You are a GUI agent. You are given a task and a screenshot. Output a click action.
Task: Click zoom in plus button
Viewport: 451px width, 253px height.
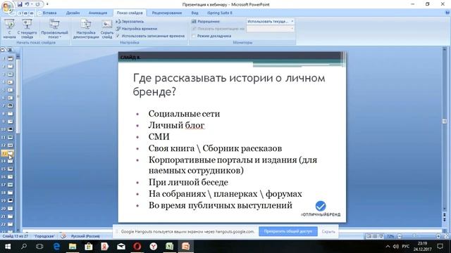click(x=438, y=236)
